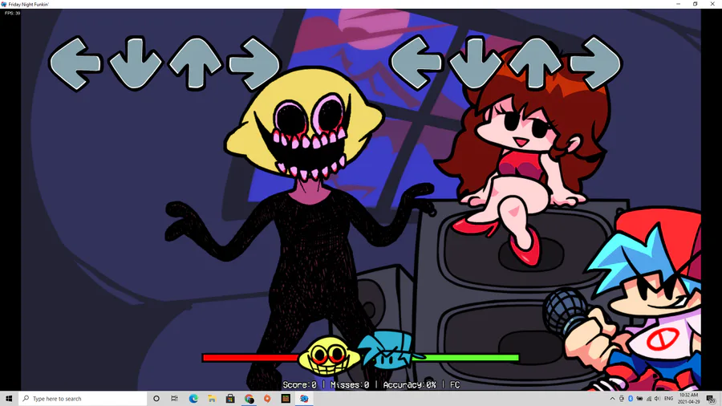This screenshot has width=722, height=406.
Task: Open File Explorer from the taskbar
Action: point(212,399)
